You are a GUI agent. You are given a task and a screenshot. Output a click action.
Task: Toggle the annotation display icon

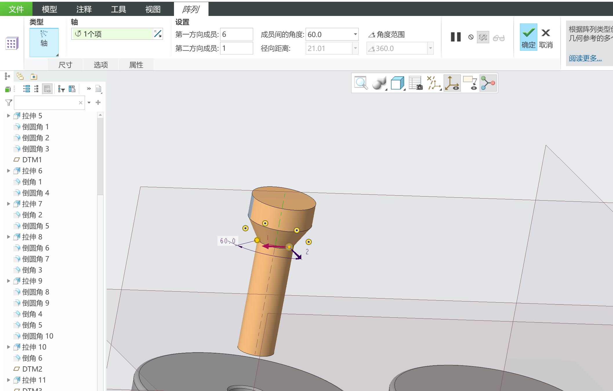[x=470, y=83]
